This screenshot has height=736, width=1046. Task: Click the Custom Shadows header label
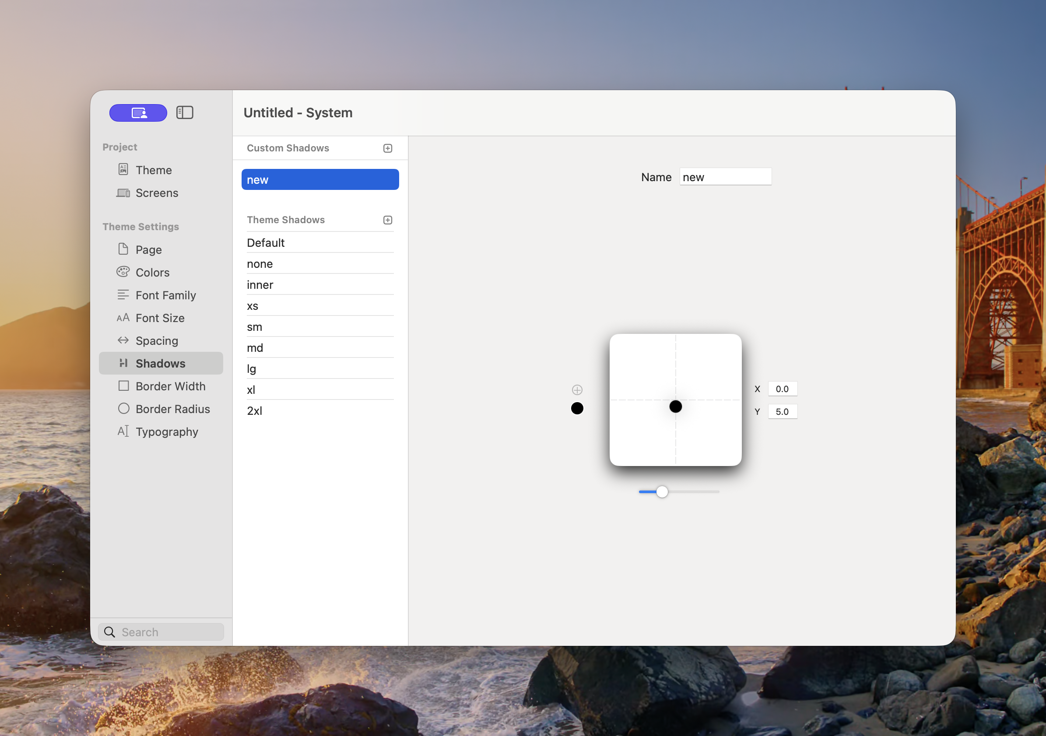[x=288, y=148]
